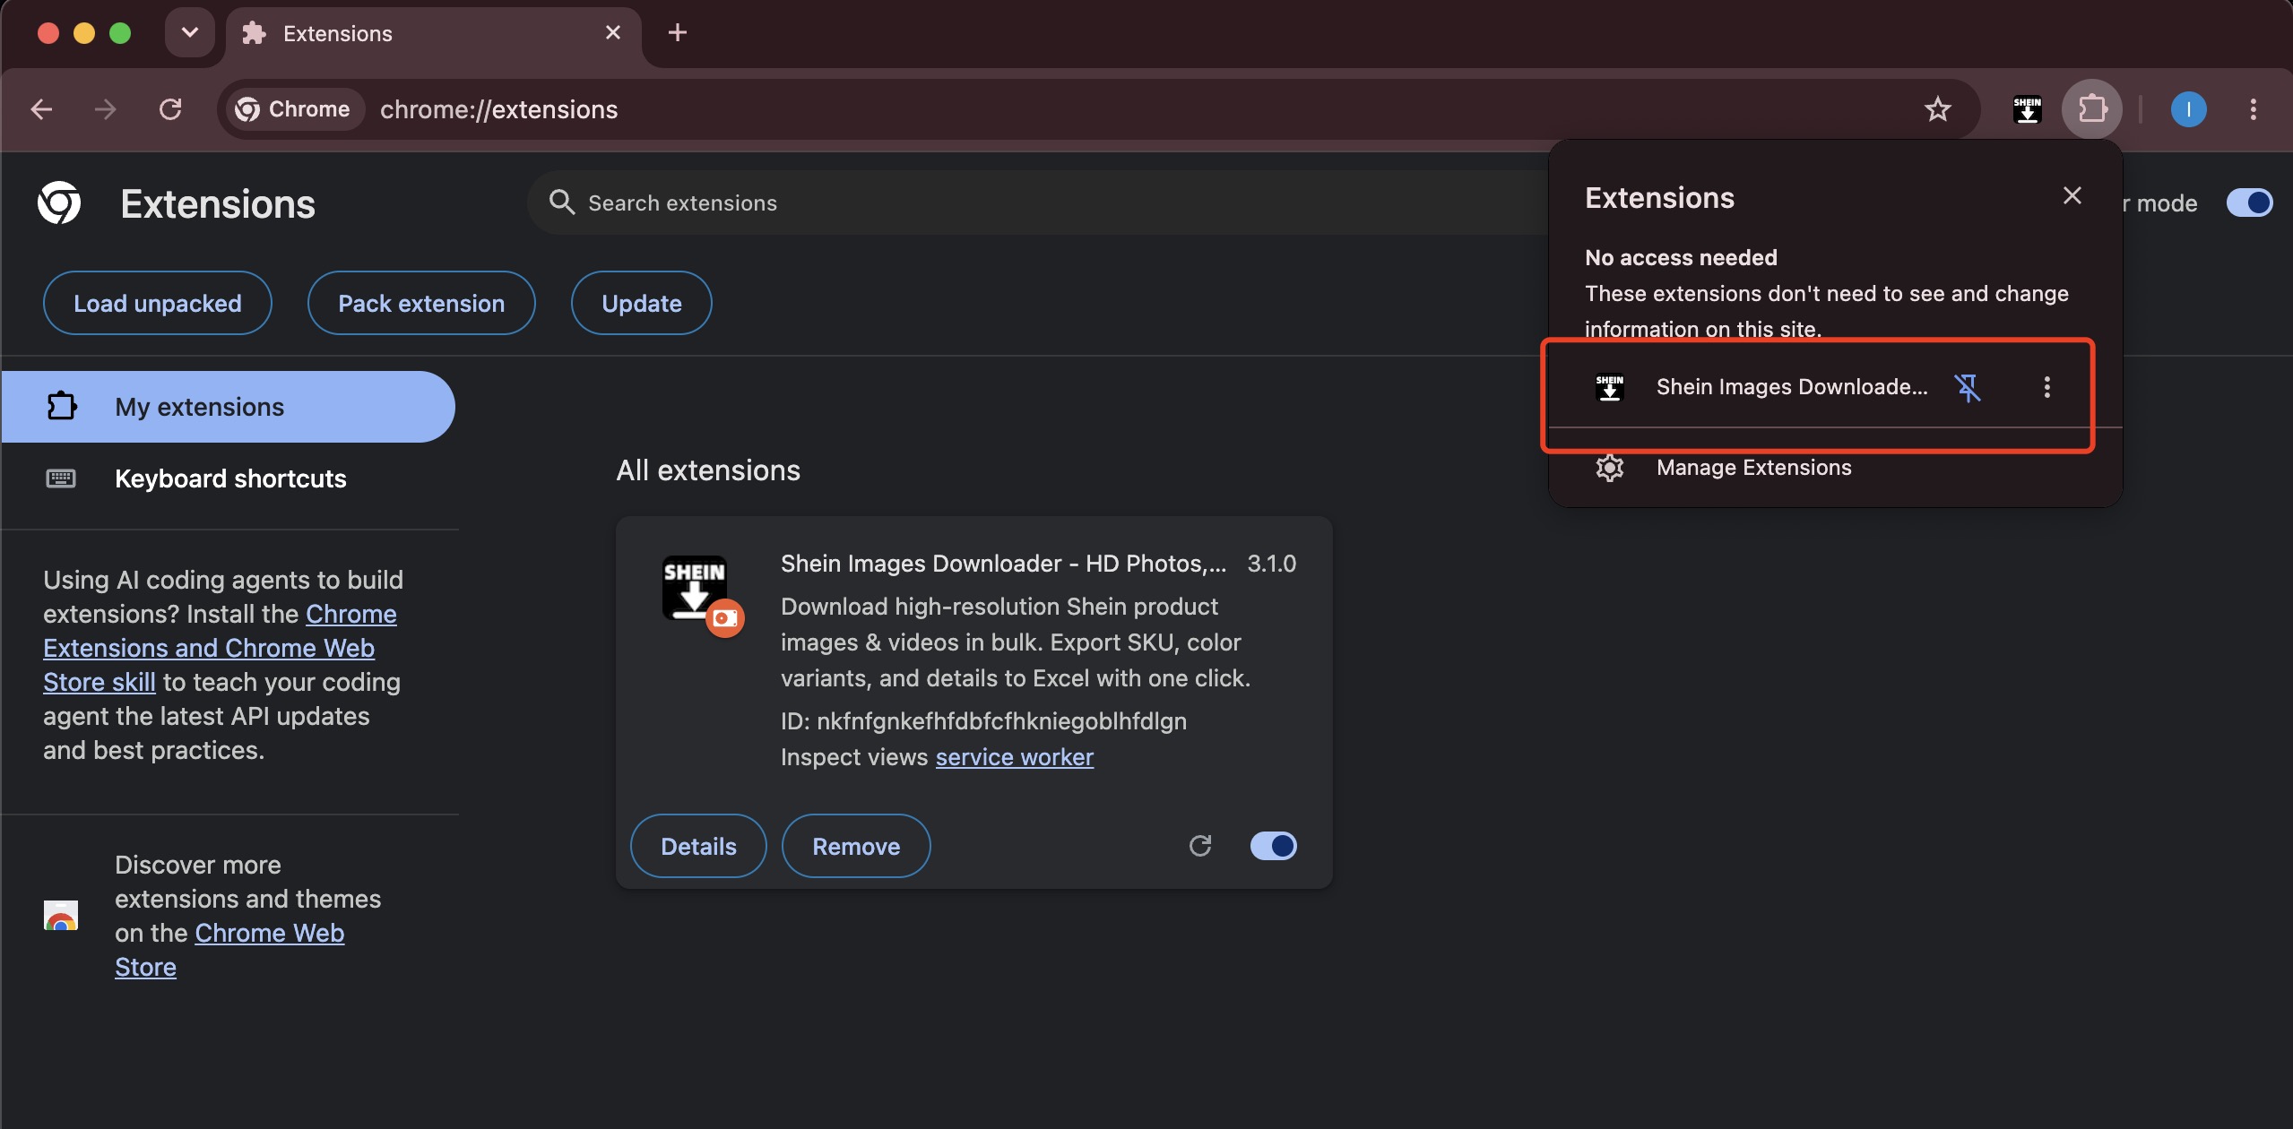Click the 'No access needed' heading
The width and height of the screenshot is (2293, 1129).
(x=1681, y=258)
